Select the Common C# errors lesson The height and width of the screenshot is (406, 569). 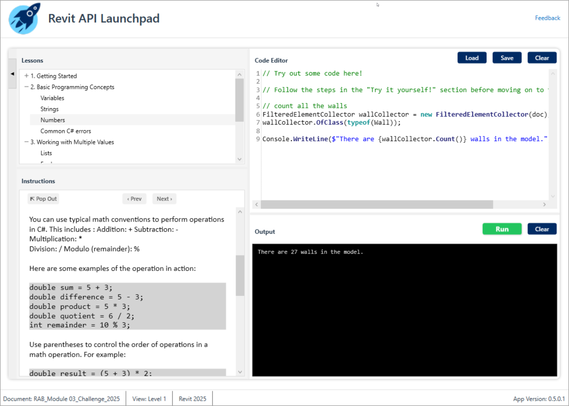[x=65, y=131]
